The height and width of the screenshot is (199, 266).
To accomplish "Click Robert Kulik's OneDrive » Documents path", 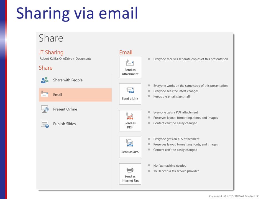I will pyautogui.click(x=65, y=59).
